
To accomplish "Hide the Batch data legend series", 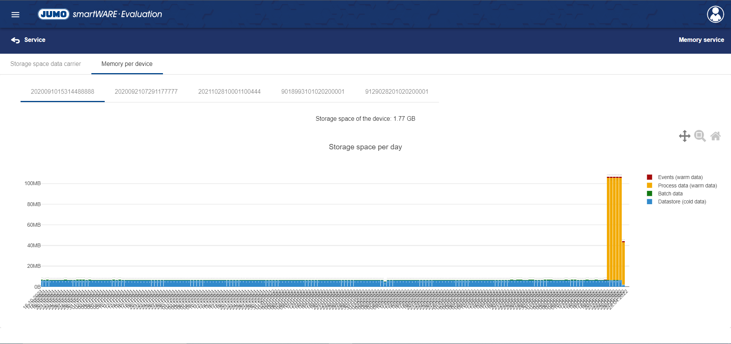I will pos(670,194).
